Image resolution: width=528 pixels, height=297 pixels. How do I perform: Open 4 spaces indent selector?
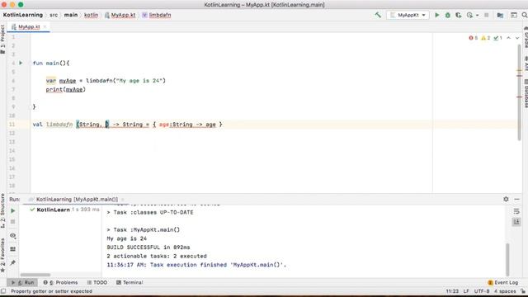click(505, 291)
